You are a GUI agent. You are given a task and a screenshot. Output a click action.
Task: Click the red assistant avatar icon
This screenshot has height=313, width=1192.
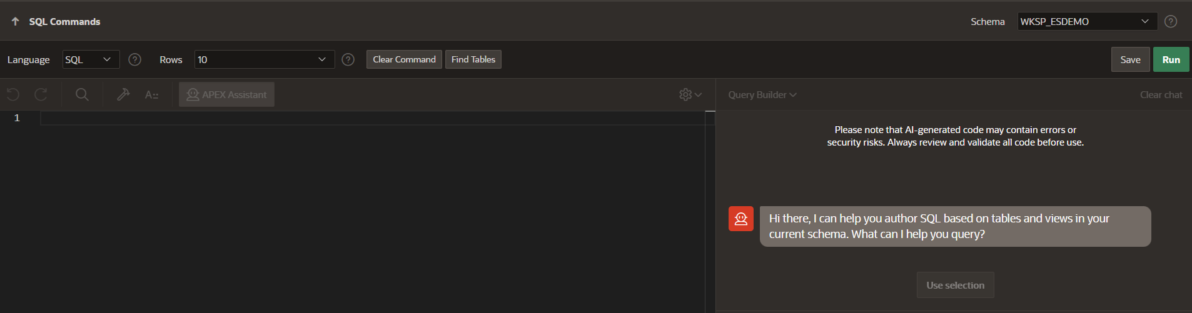pyautogui.click(x=740, y=219)
